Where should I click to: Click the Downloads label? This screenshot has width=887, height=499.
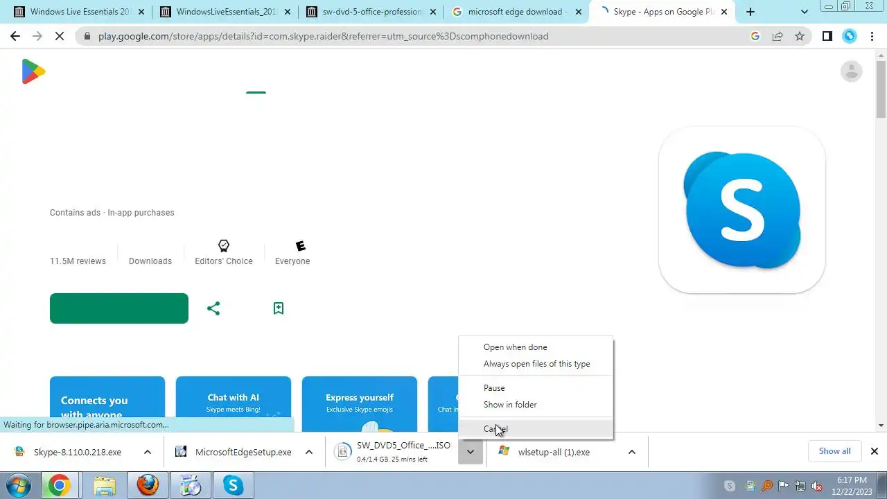tap(150, 261)
